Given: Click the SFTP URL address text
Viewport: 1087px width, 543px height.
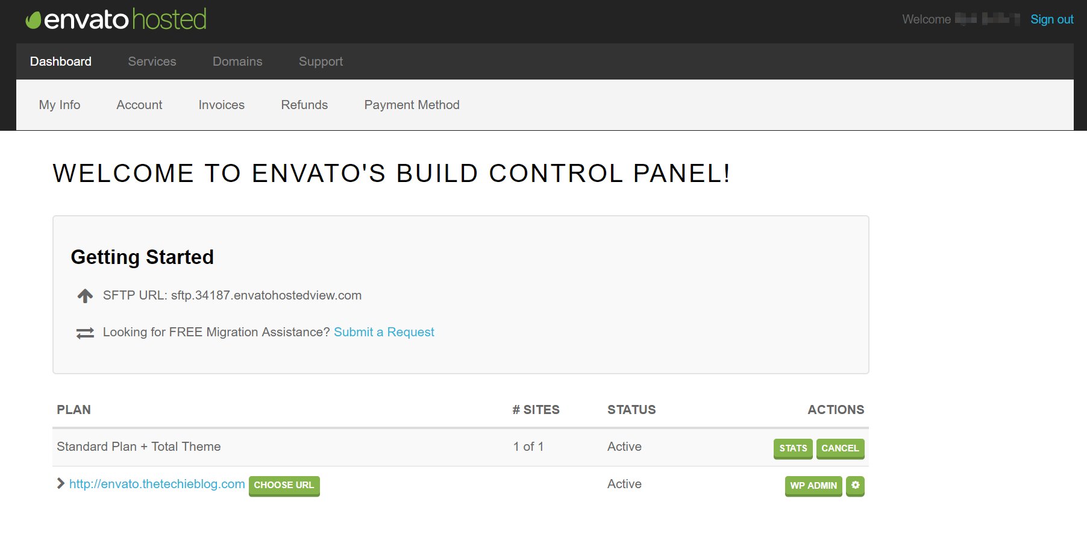Looking at the screenshot, I should (x=266, y=295).
